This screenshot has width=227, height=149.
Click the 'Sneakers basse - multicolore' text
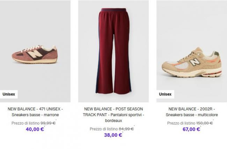click(191, 115)
